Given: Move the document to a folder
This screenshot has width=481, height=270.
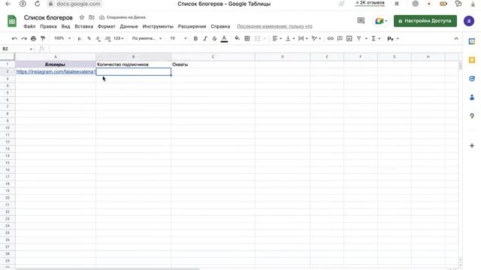Looking at the screenshot, I should click(92, 17).
